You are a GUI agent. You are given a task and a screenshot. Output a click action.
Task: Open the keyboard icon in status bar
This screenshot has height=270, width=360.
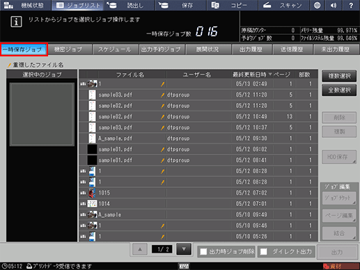[x=184, y=266]
